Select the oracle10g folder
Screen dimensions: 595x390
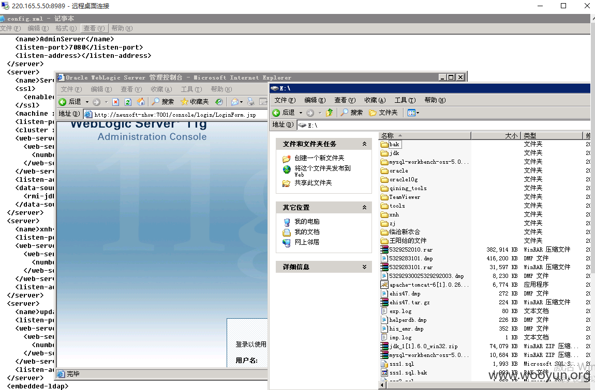tap(399, 180)
